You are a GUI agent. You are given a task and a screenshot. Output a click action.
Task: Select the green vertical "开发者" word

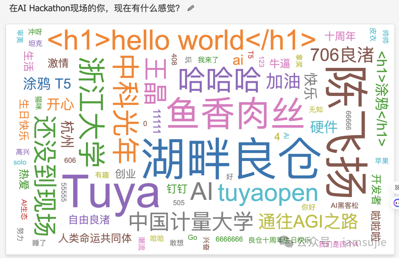point(376,189)
